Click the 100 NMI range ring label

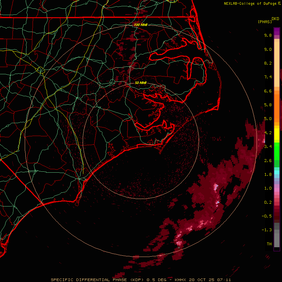pyautogui.click(x=141, y=25)
